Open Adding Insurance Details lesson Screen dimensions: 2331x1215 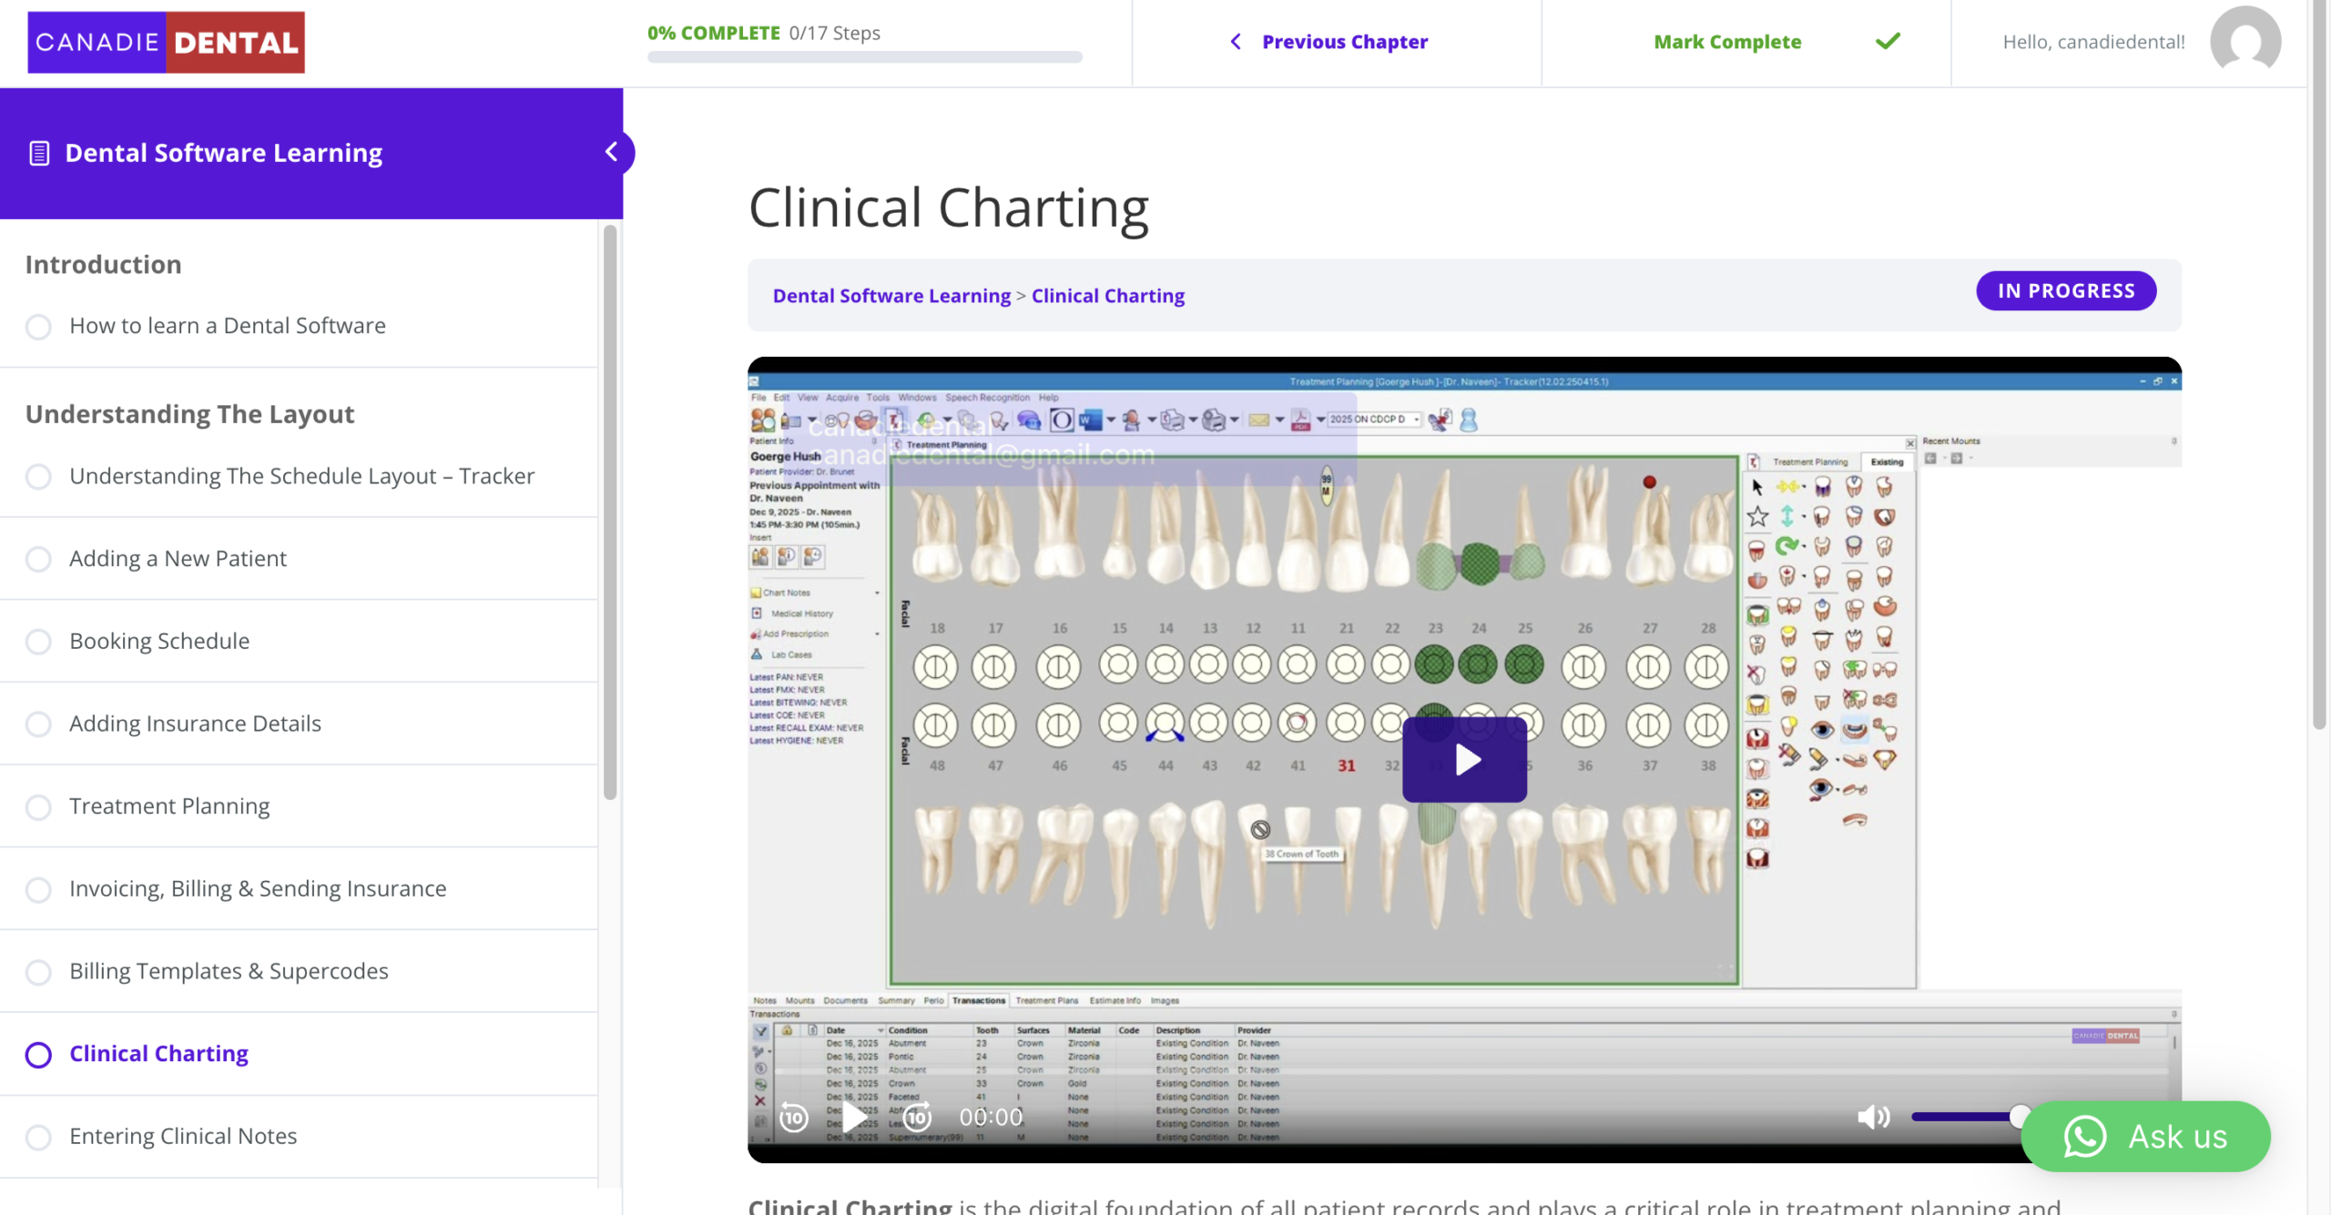click(195, 724)
